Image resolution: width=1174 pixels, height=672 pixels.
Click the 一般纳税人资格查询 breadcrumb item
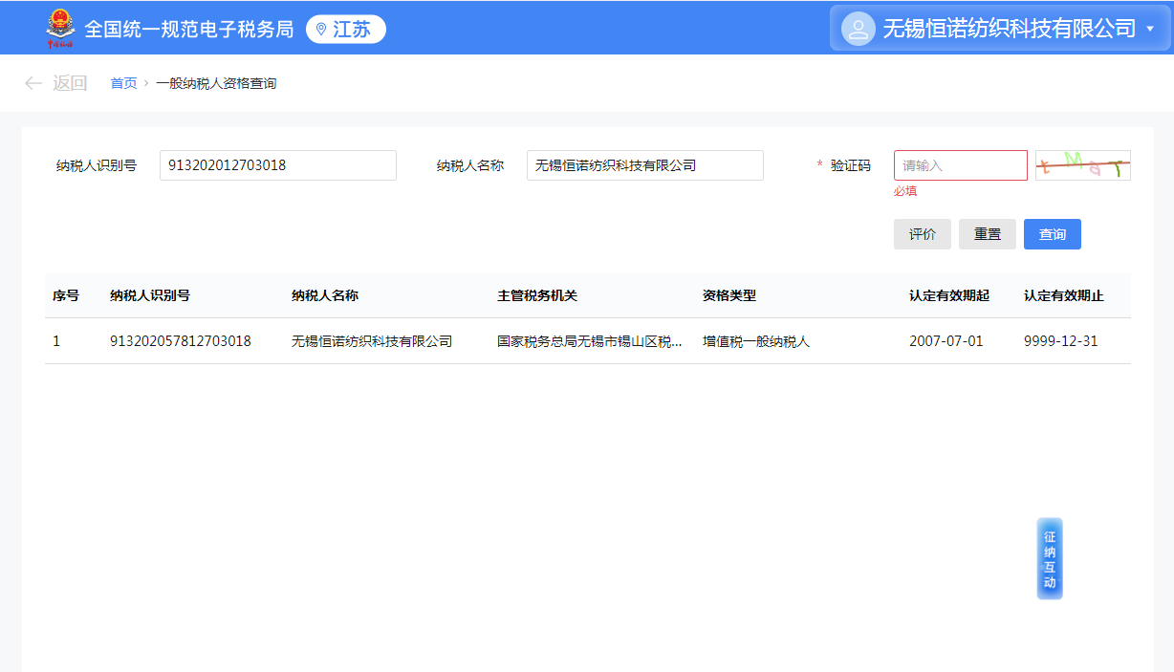[x=216, y=83]
